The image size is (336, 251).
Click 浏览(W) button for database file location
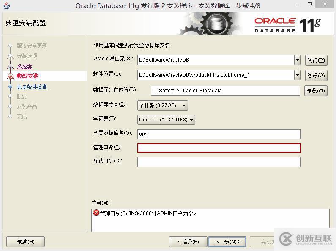click(316, 91)
